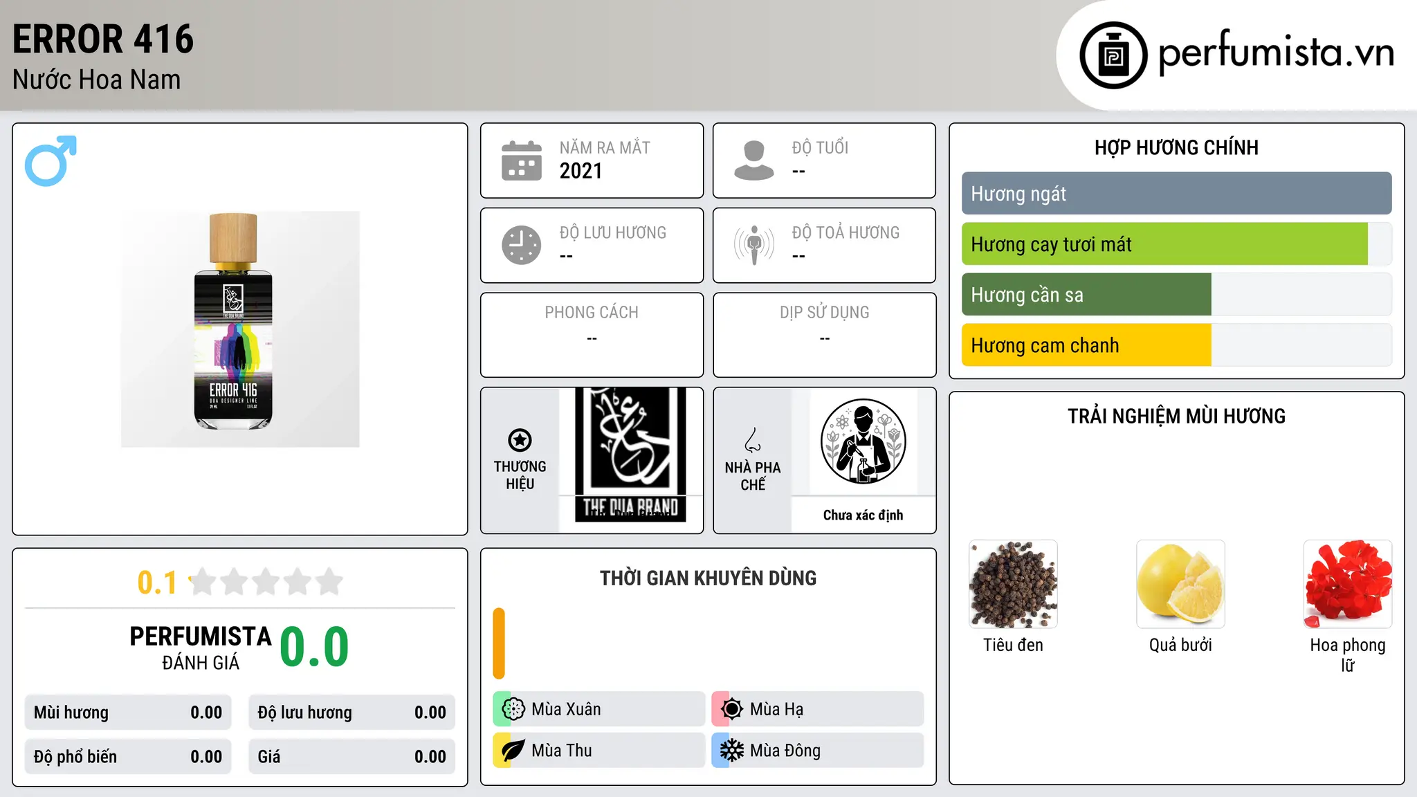Click the Độ toả hương label
Image resolution: width=1417 pixels, height=797 pixels.
[x=846, y=232]
